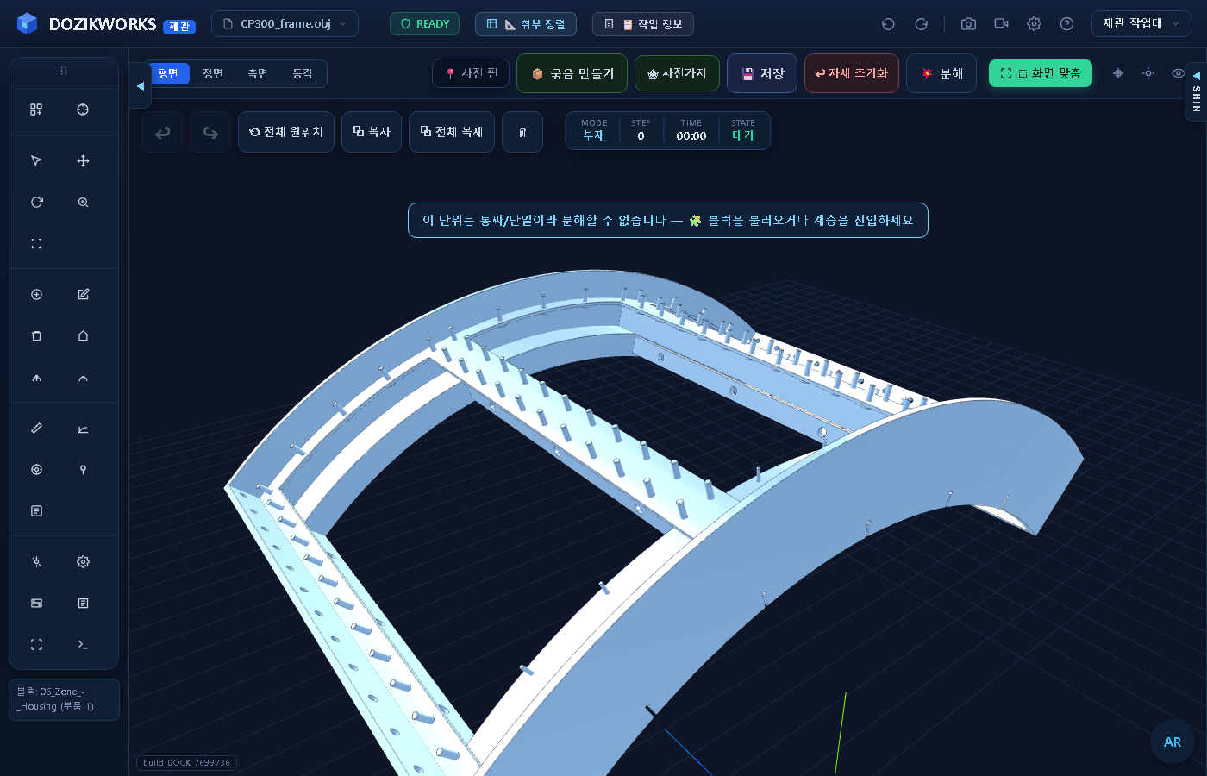This screenshot has width=1207, height=776.
Task: Click the dotted-circle center icon beside the eye
Action: click(1148, 73)
